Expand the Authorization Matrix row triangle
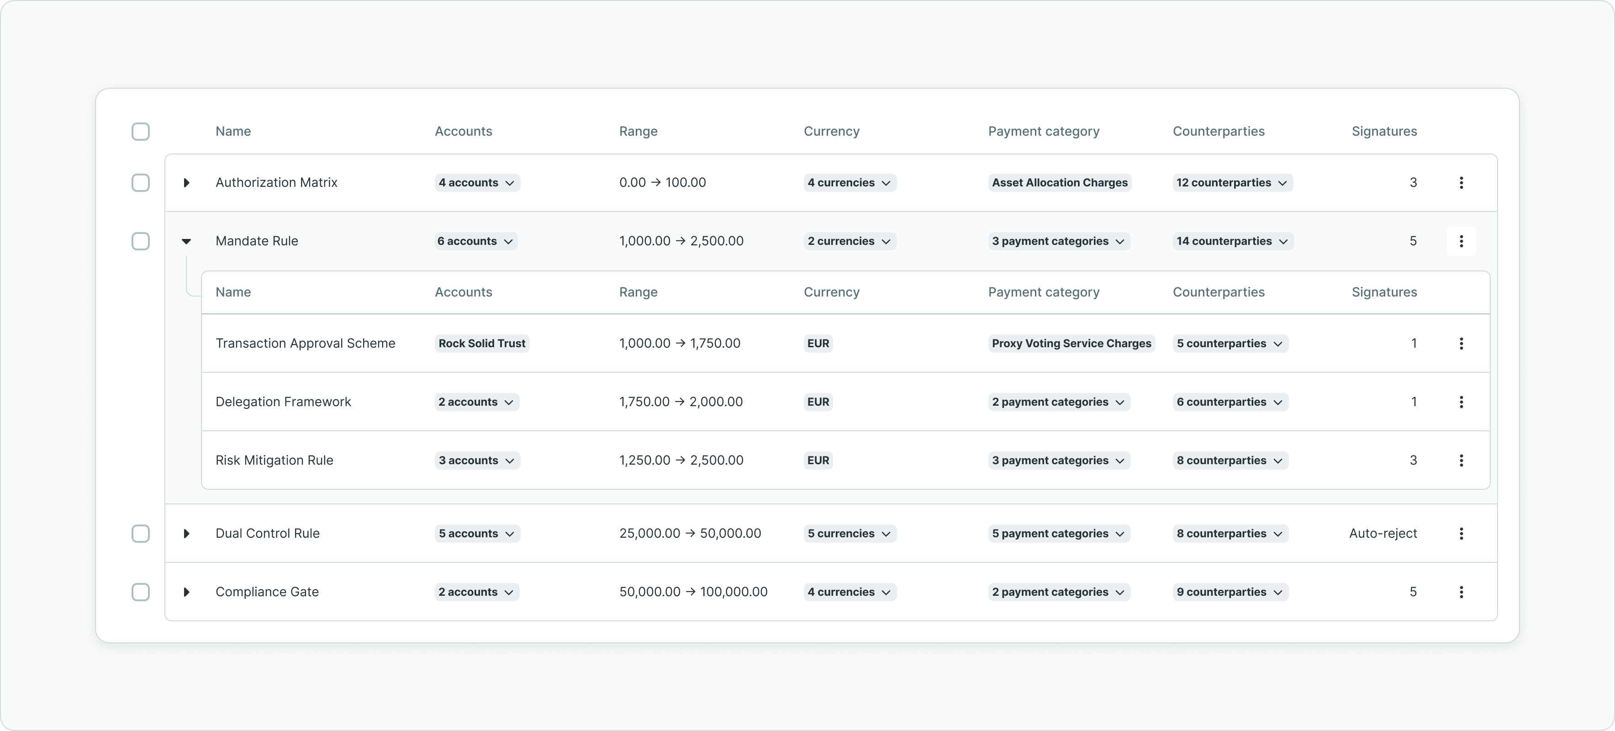 pos(186,182)
